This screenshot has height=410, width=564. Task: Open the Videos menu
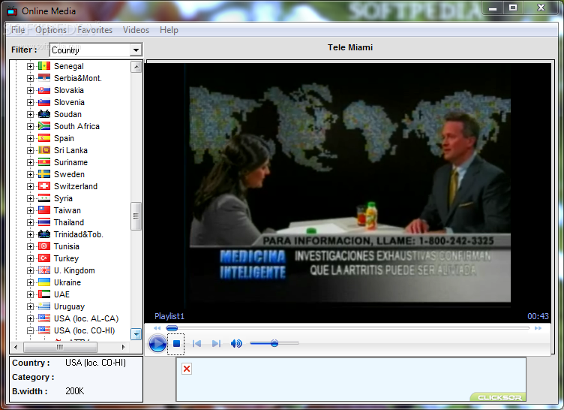pos(136,30)
